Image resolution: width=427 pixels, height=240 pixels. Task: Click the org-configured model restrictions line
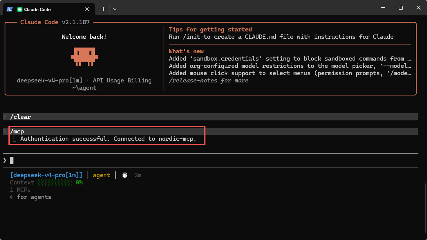tap(290, 66)
